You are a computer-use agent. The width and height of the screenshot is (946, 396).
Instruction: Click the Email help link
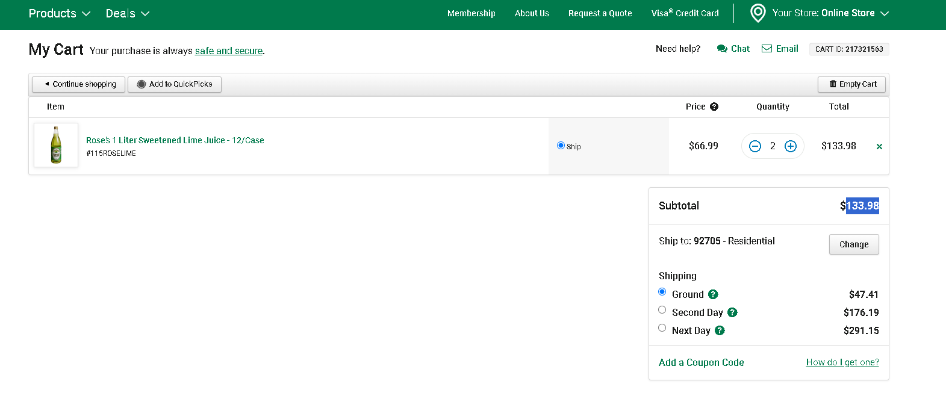tap(780, 49)
